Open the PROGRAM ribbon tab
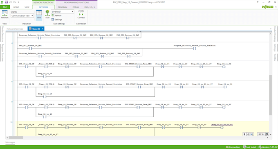Image resolution: width=278 pixels, height=149 pixels. [x=63, y=7]
